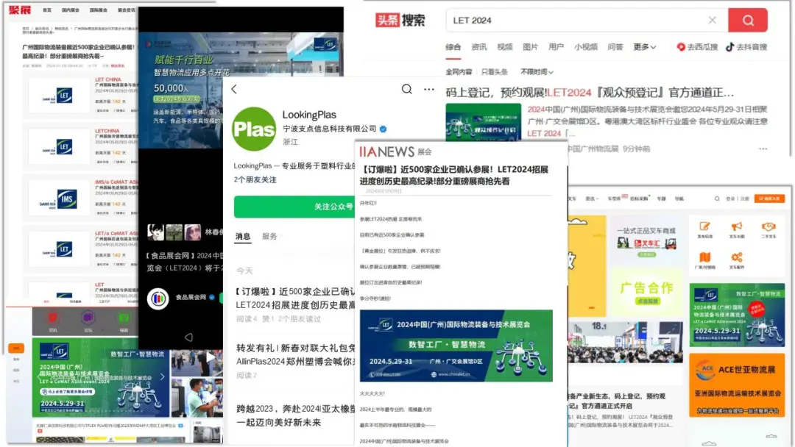Open the 跨越2023，奔赴2024 article
This screenshot has width=795, height=447.
pos(296,415)
